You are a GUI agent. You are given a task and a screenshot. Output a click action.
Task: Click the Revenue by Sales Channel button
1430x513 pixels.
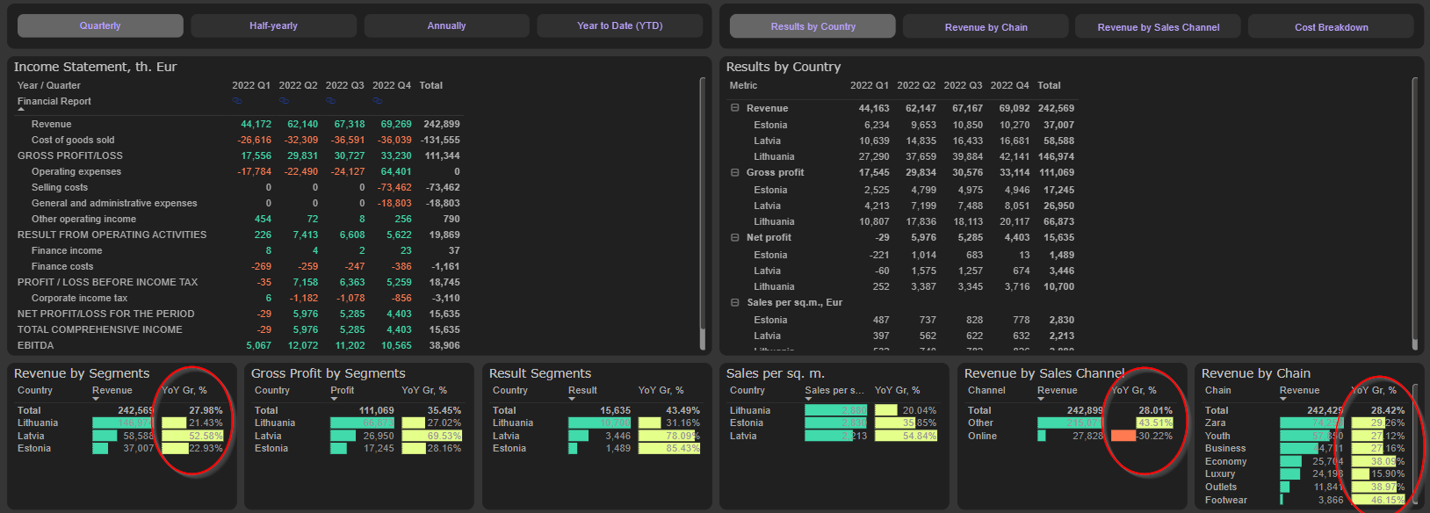coord(1158,27)
